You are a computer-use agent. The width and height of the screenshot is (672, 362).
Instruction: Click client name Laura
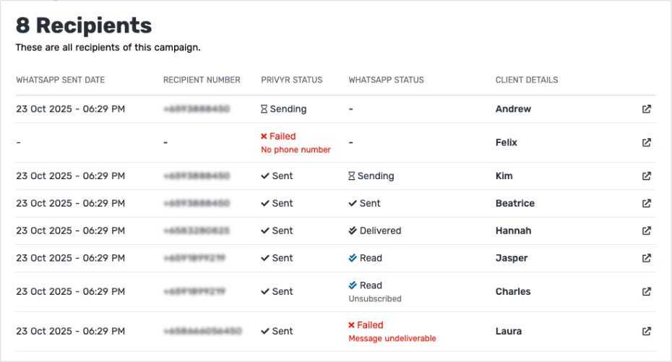coord(509,332)
